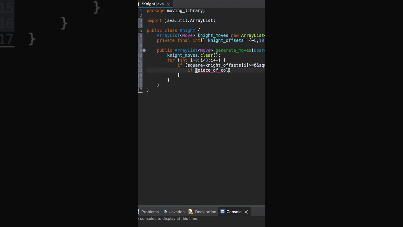Click the 'import java.util.ArrayList;' line
Screen dimensions: 403x227
point(181,20)
